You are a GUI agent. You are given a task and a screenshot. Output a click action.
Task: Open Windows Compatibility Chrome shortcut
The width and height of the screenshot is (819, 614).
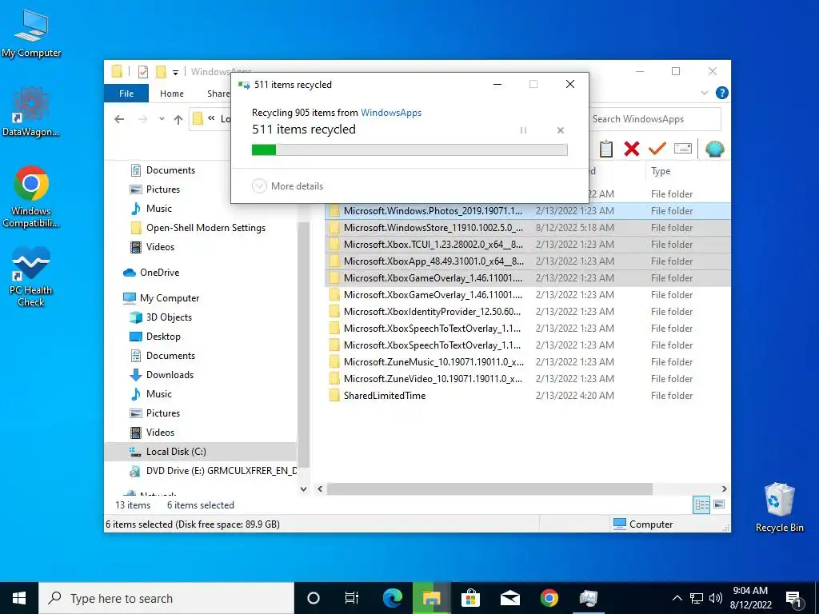pyautogui.click(x=31, y=197)
